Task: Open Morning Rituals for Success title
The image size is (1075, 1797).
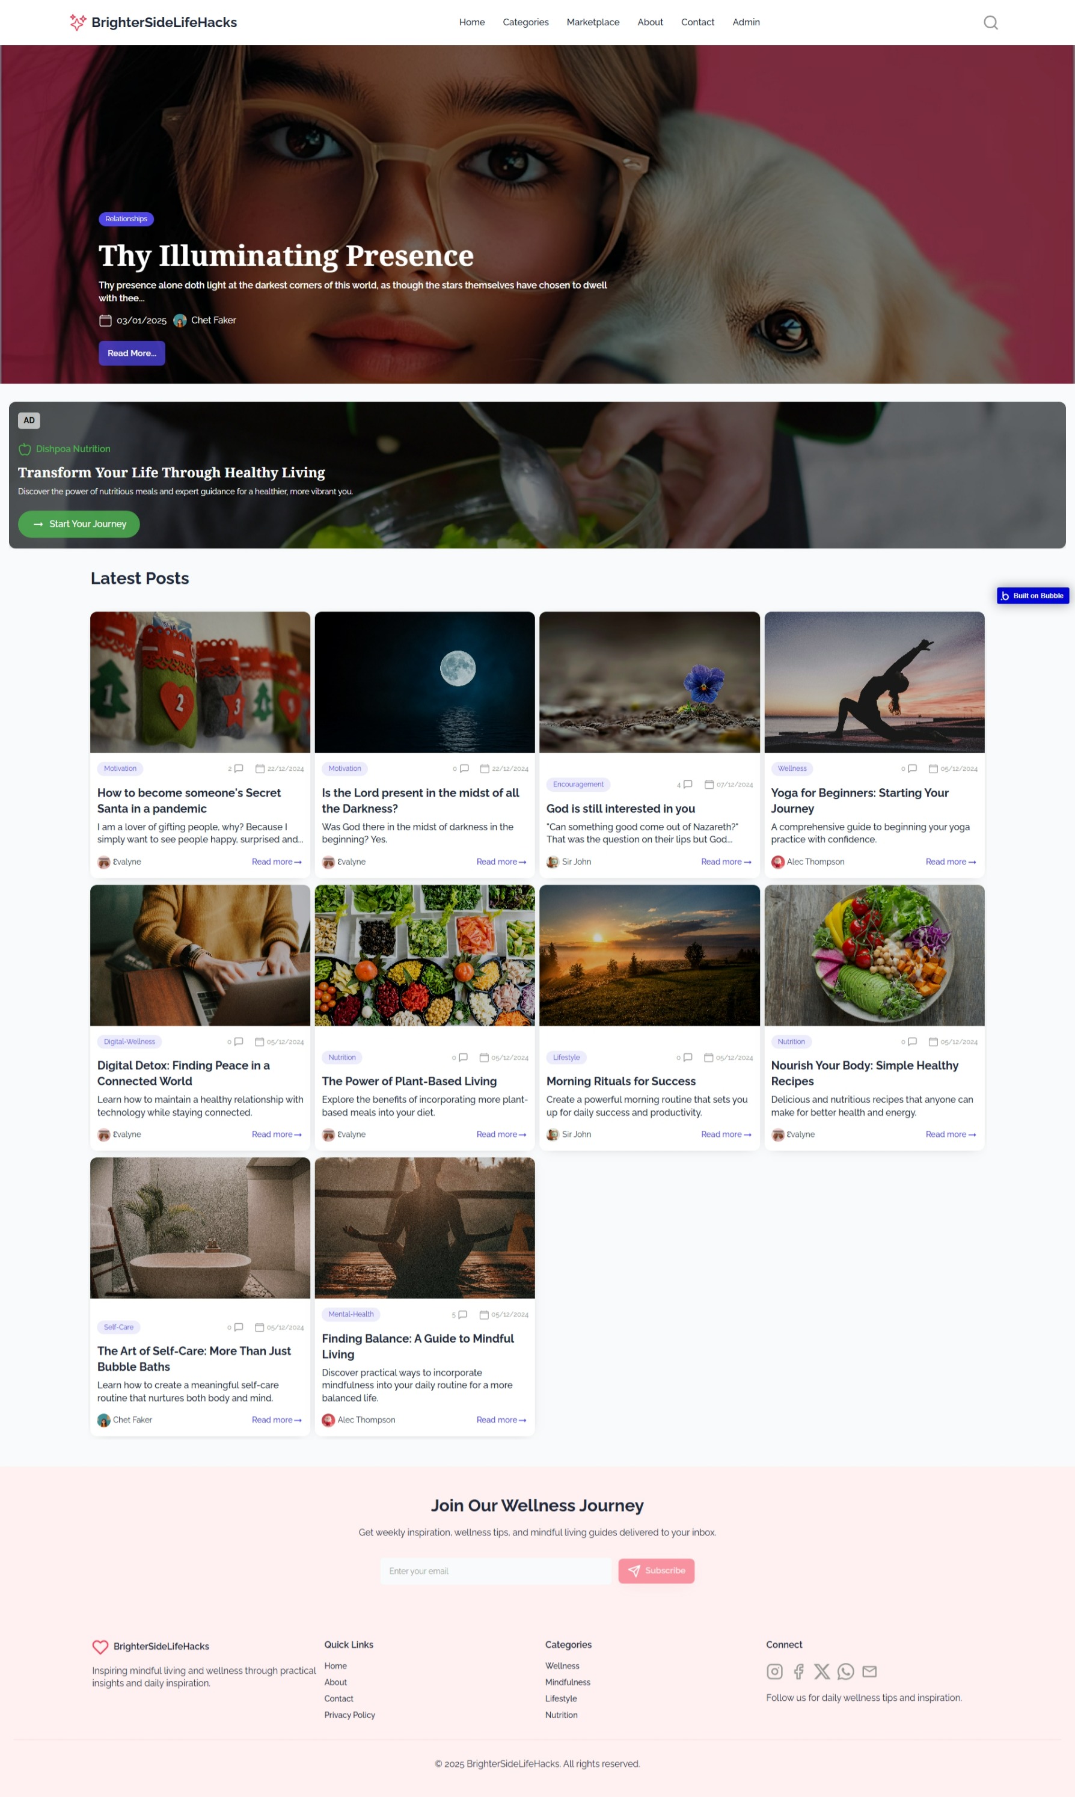Action: click(x=621, y=1082)
